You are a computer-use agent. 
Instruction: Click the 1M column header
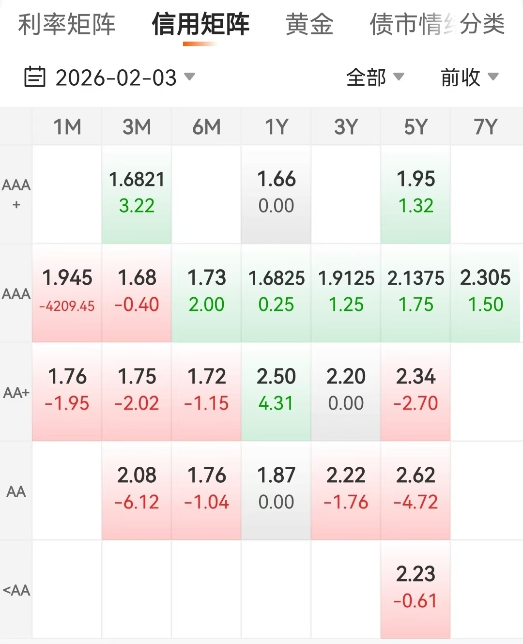click(67, 127)
